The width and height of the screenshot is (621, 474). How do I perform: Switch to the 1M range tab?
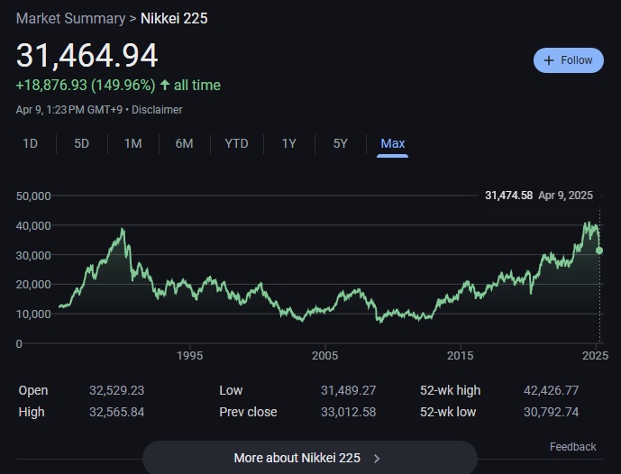tap(133, 143)
